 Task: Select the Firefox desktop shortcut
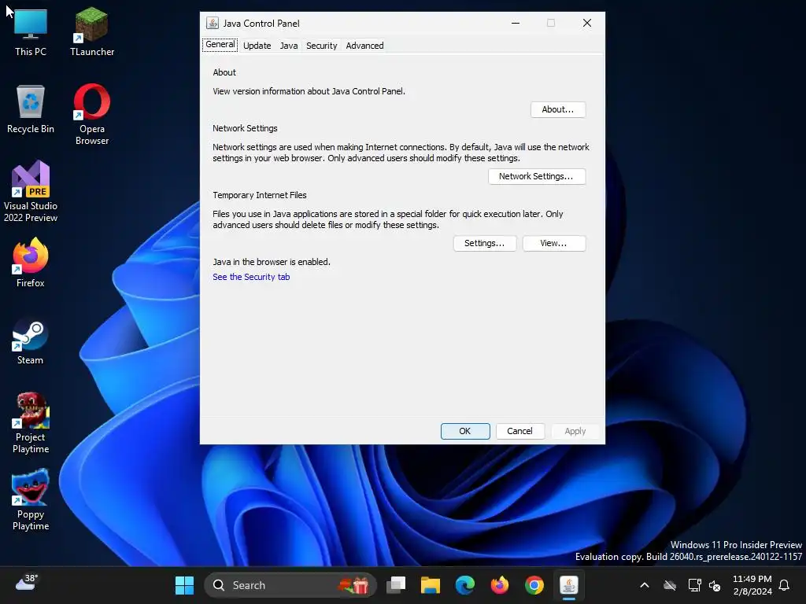[31, 263]
